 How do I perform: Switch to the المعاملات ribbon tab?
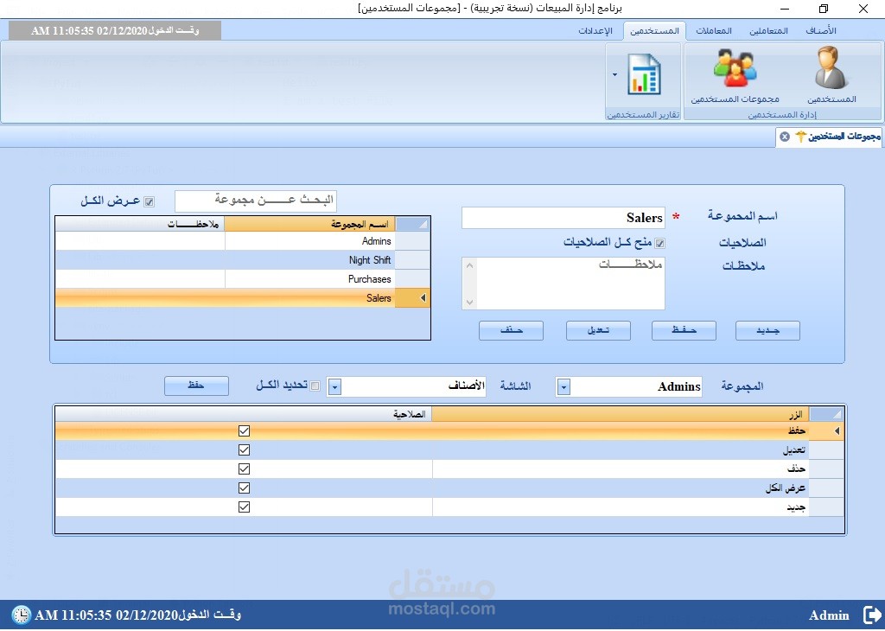coord(713,30)
